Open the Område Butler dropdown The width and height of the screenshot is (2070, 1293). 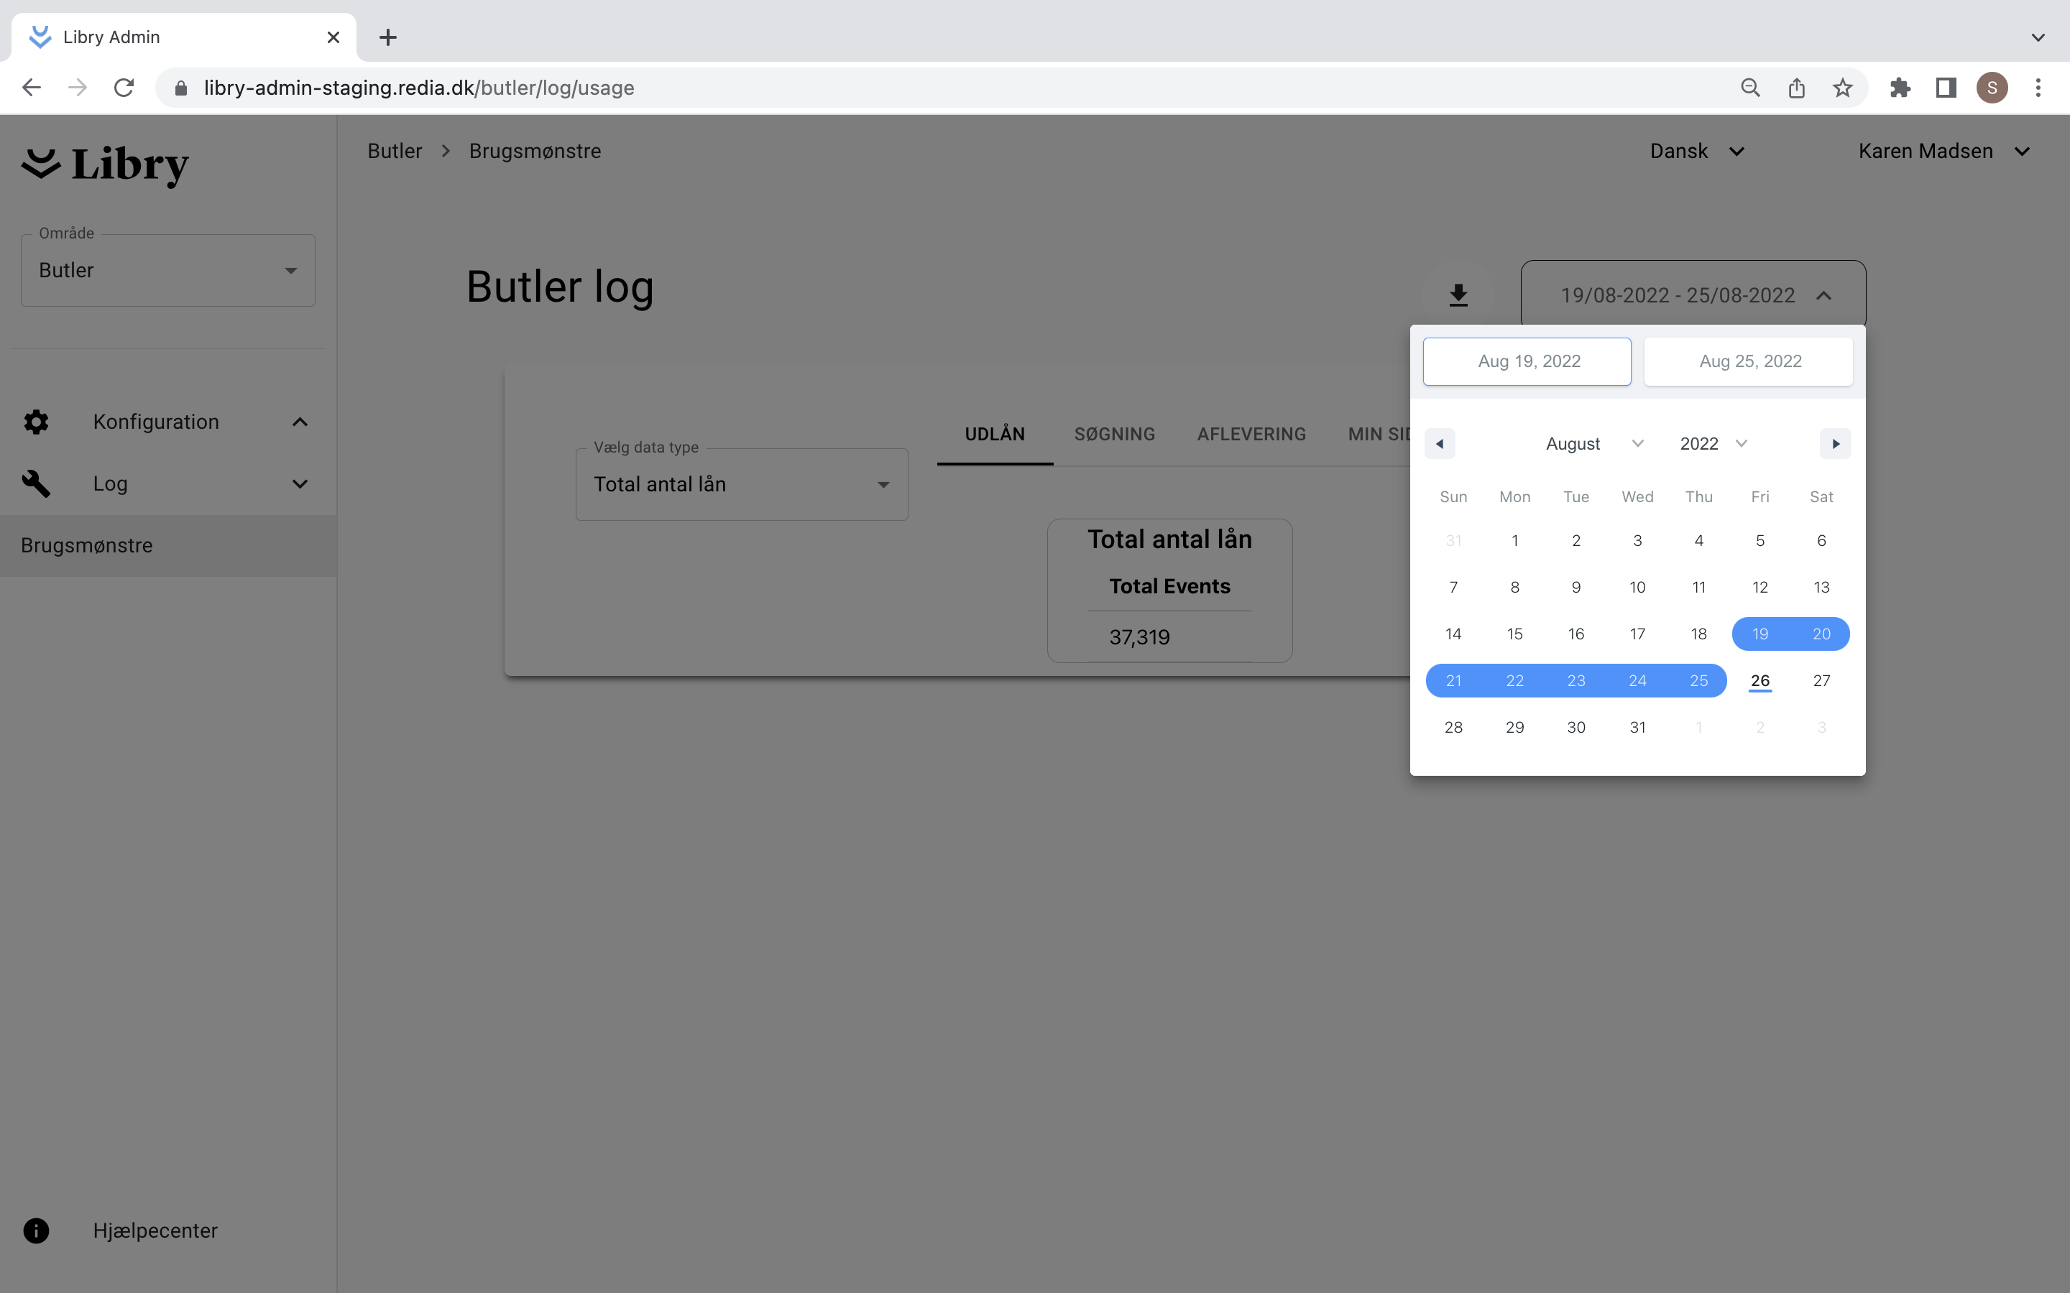coord(167,270)
